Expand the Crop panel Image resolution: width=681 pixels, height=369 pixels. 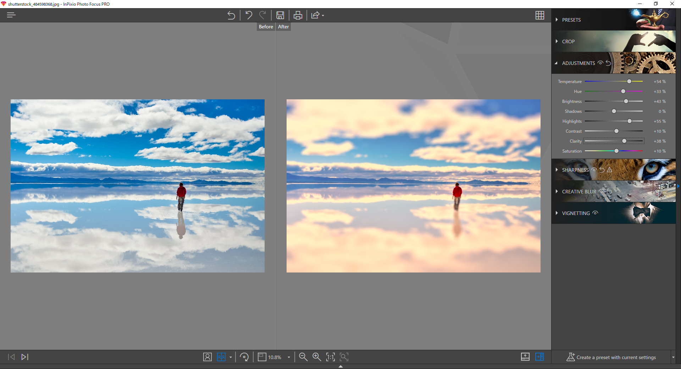(568, 42)
